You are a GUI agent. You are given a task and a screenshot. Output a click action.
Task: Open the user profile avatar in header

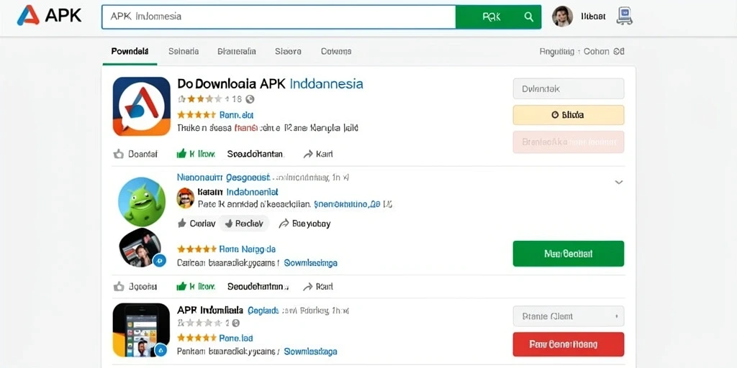point(562,17)
